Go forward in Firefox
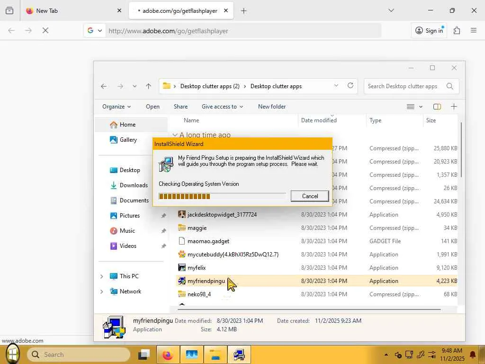The width and height of the screenshot is (485, 364). point(28,30)
